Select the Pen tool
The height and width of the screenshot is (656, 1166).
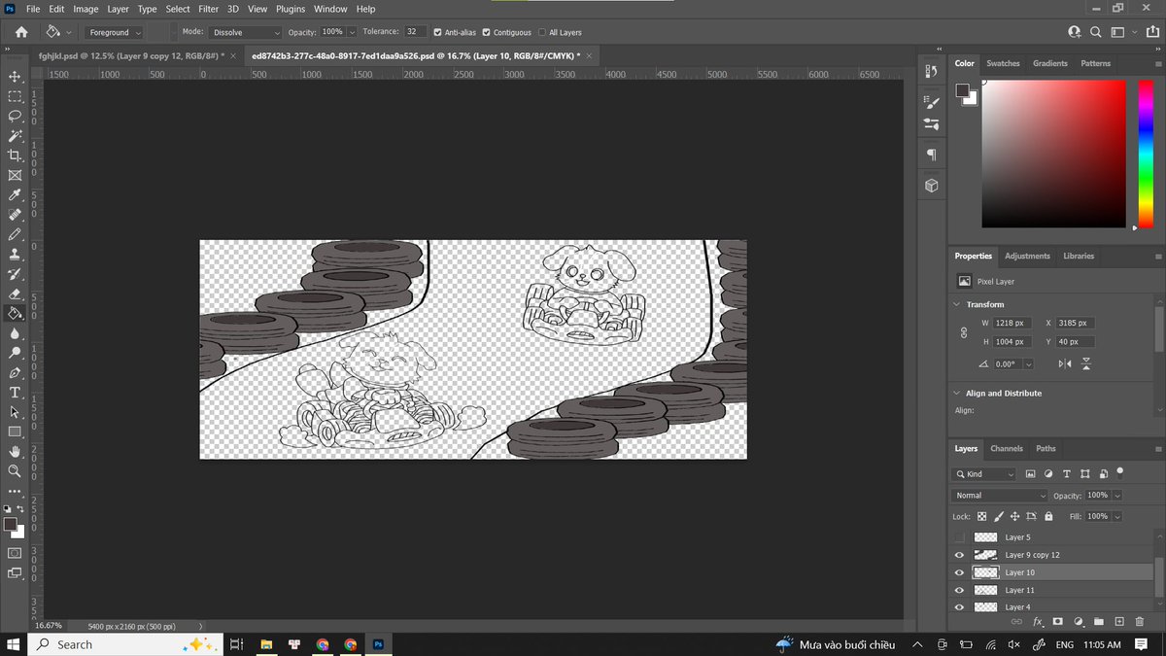point(15,373)
